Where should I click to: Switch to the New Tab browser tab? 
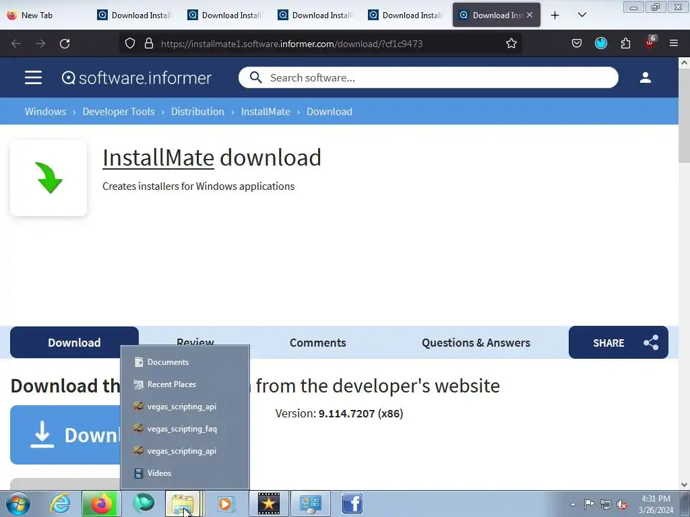[x=46, y=15]
